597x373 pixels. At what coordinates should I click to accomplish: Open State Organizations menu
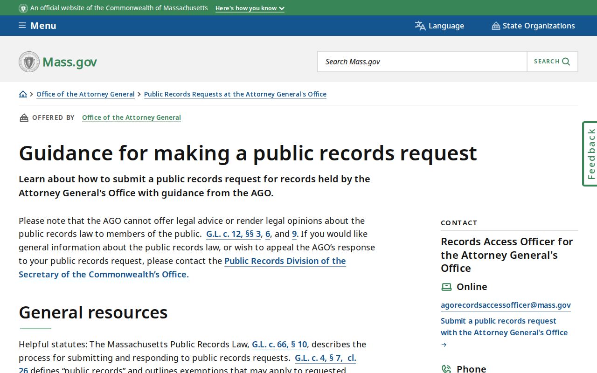tap(533, 26)
